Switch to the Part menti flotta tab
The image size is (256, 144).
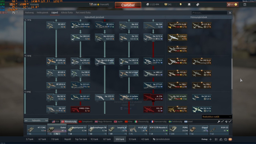click(83, 12)
